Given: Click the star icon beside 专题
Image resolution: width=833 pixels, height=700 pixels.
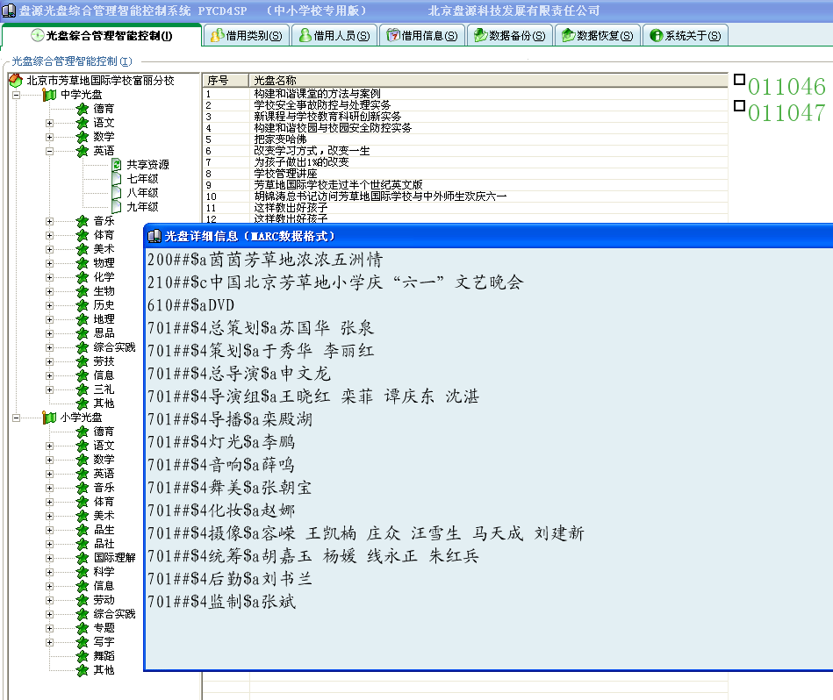Looking at the screenshot, I should coord(83,628).
